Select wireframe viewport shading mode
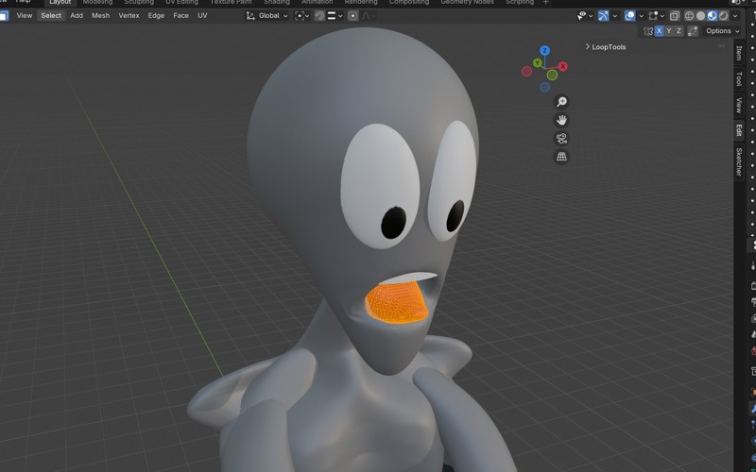The width and height of the screenshot is (756, 472). (689, 16)
